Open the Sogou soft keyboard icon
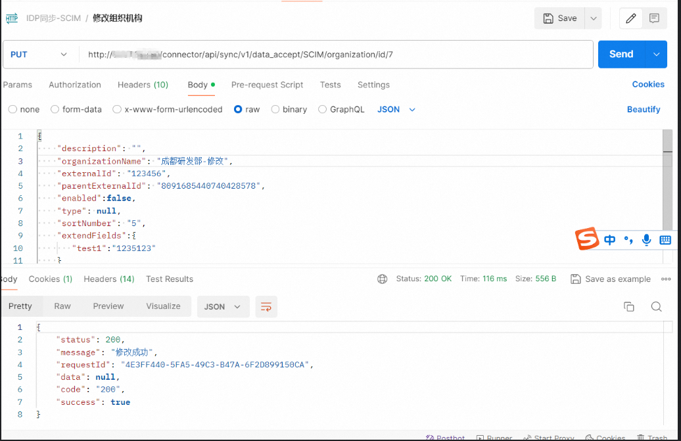 coord(665,240)
